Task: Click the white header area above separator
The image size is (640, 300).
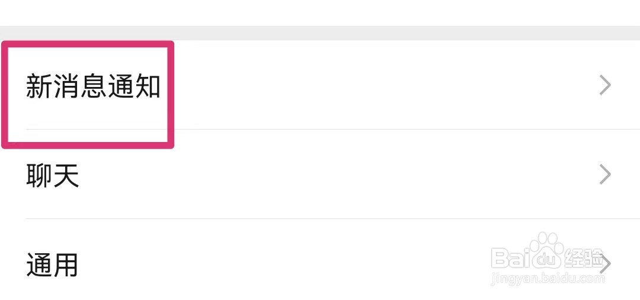Action: (320, 13)
